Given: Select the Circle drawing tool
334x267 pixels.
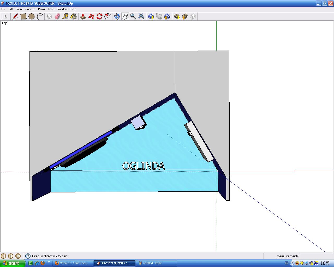Looking at the screenshot, I should [x=32, y=16].
